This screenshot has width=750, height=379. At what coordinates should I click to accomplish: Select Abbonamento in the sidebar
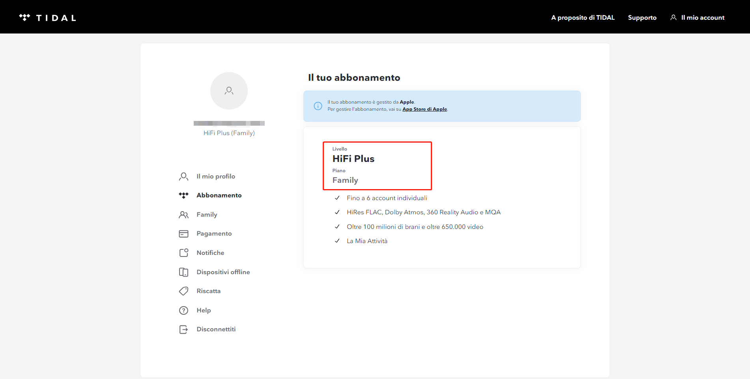coord(219,195)
